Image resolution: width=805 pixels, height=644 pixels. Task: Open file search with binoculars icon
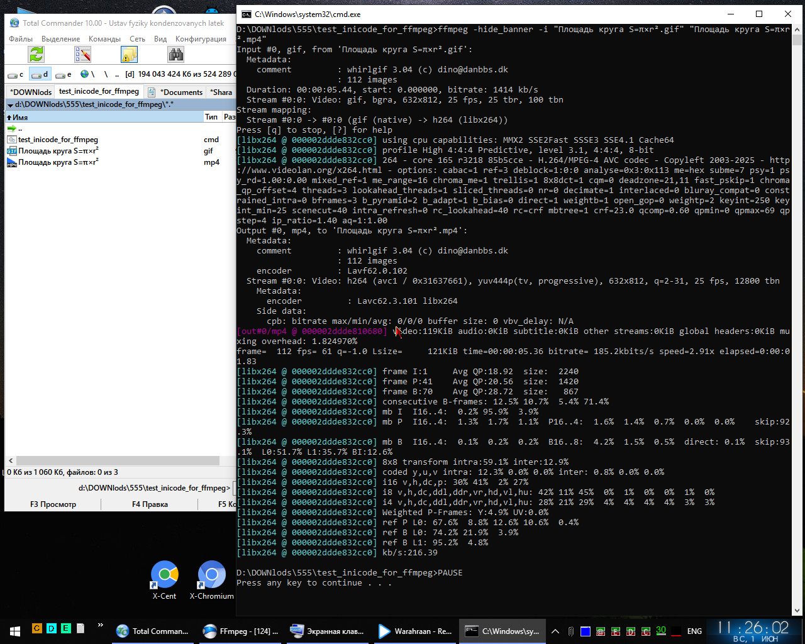(176, 55)
